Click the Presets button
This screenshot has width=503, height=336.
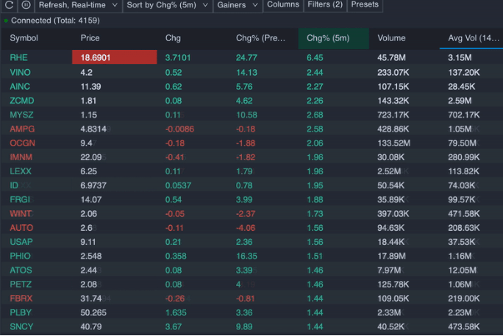coord(365,5)
